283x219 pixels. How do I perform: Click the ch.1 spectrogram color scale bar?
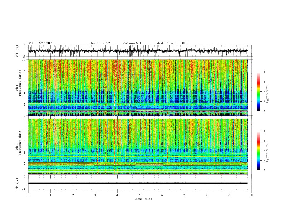pos(258,92)
